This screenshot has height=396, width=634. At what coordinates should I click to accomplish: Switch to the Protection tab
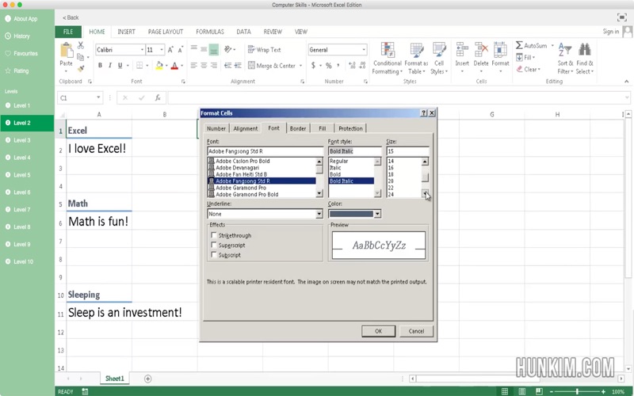[350, 128]
